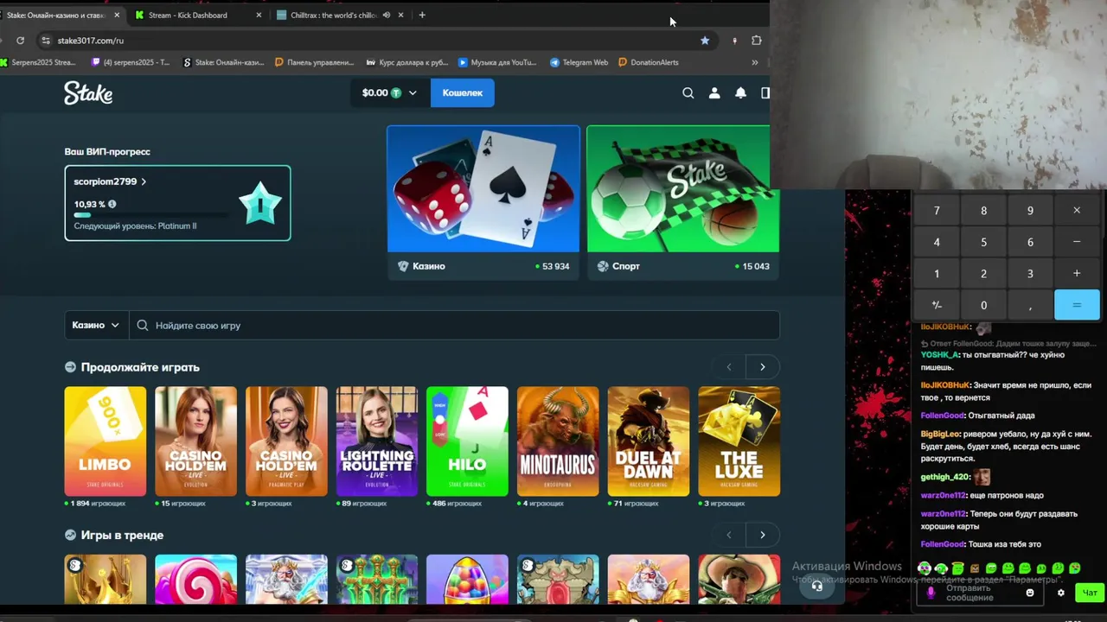The height and width of the screenshot is (622, 1107).
Task: Click the calculator equals key
Action: pos(1077,305)
